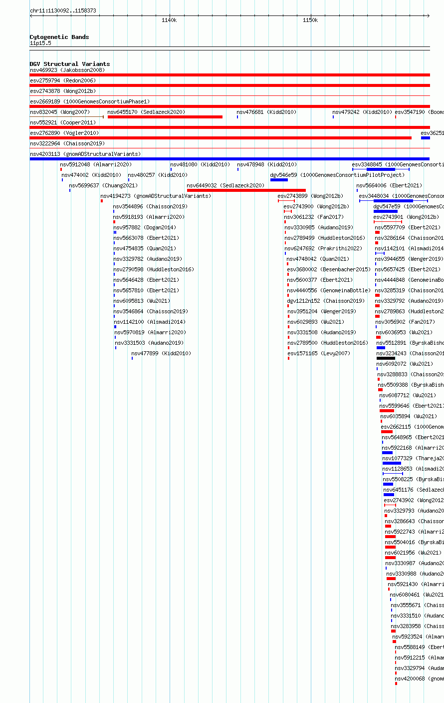
Task: Click nsv5663078 (Ebert2021) label
Action: click(146, 238)
